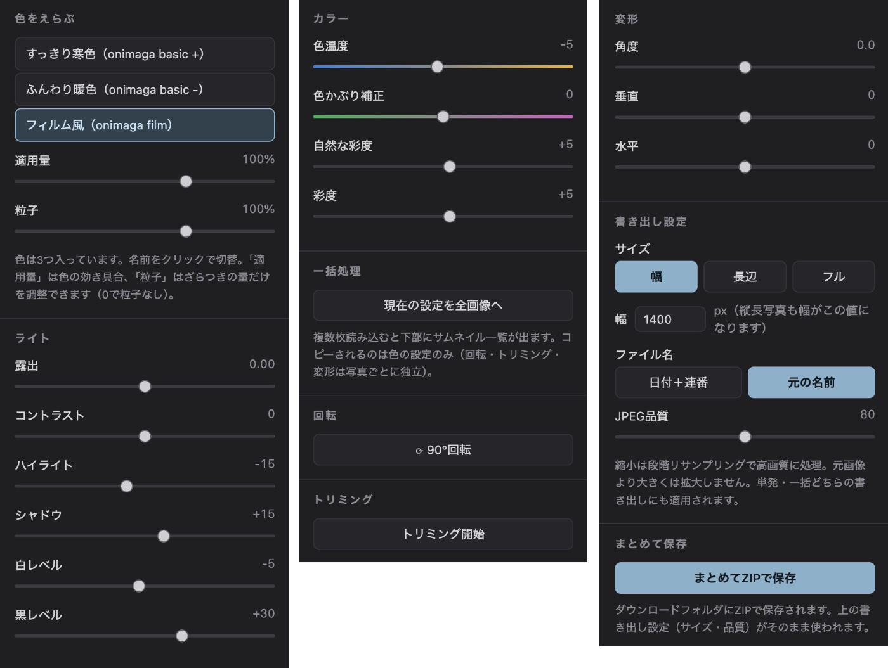Click the ハイライト slider handle

point(127,486)
